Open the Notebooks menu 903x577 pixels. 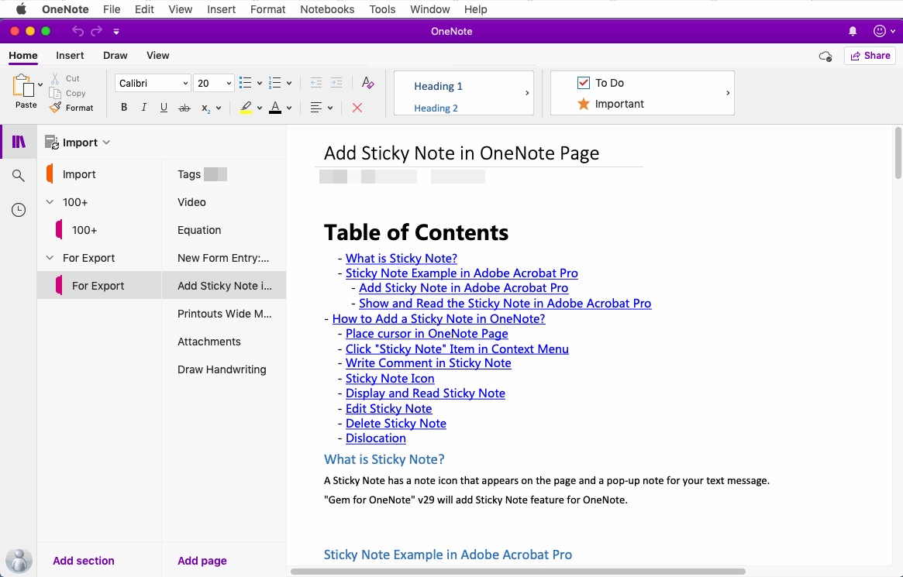327,9
